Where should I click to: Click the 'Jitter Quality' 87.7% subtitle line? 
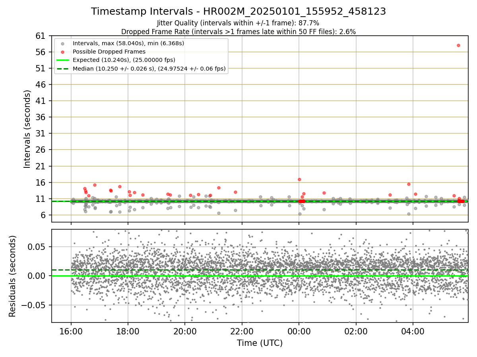pyautogui.click(x=238, y=23)
